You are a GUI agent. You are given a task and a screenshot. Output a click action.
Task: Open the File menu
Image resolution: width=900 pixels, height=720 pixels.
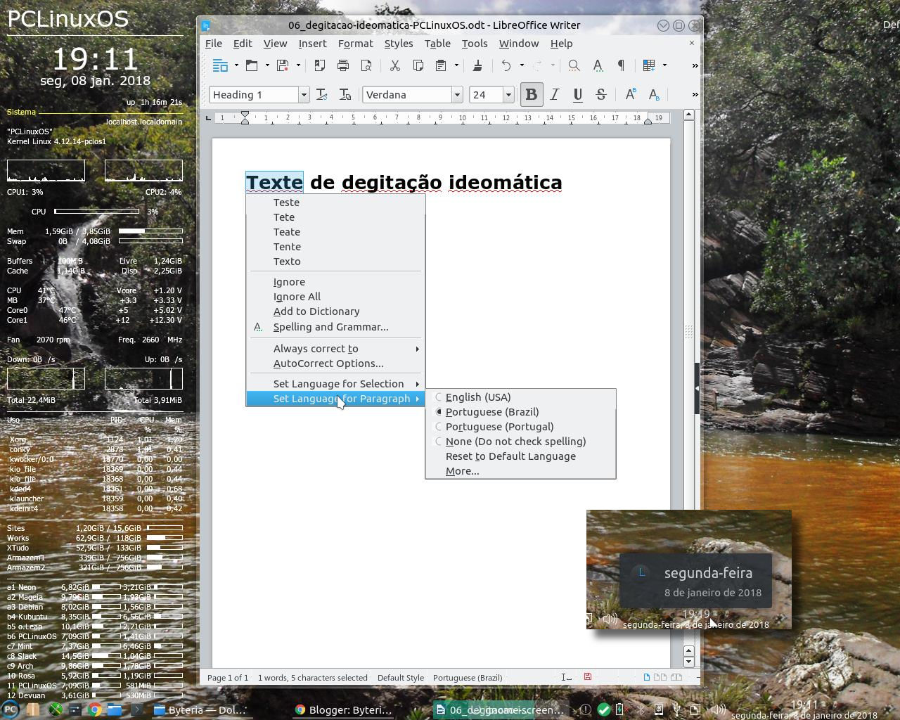click(x=214, y=44)
